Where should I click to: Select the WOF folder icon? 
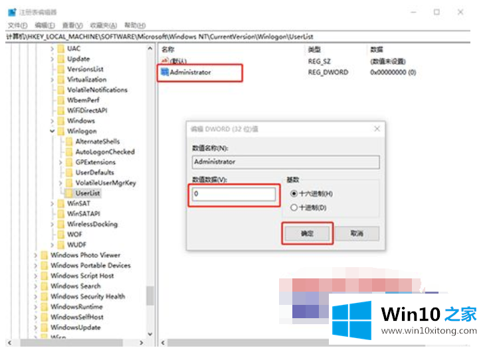click(61, 235)
